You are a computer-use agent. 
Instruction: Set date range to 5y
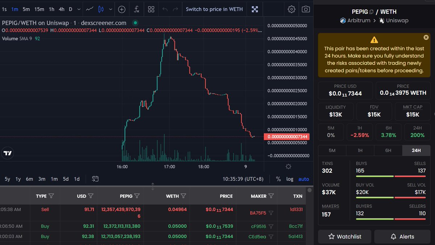7,179
